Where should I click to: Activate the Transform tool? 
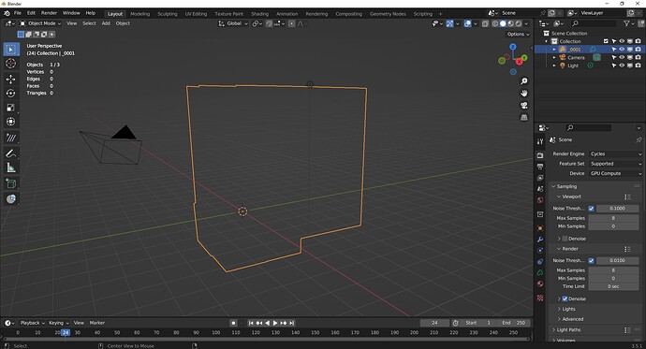[11, 122]
